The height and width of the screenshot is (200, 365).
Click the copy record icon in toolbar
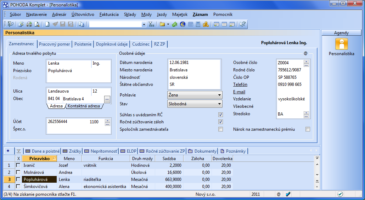click(x=81, y=24)
